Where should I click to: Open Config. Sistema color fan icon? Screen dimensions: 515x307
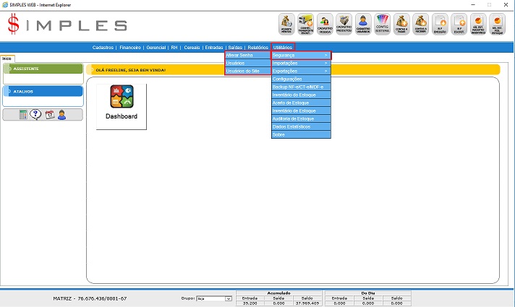(383, 24)
